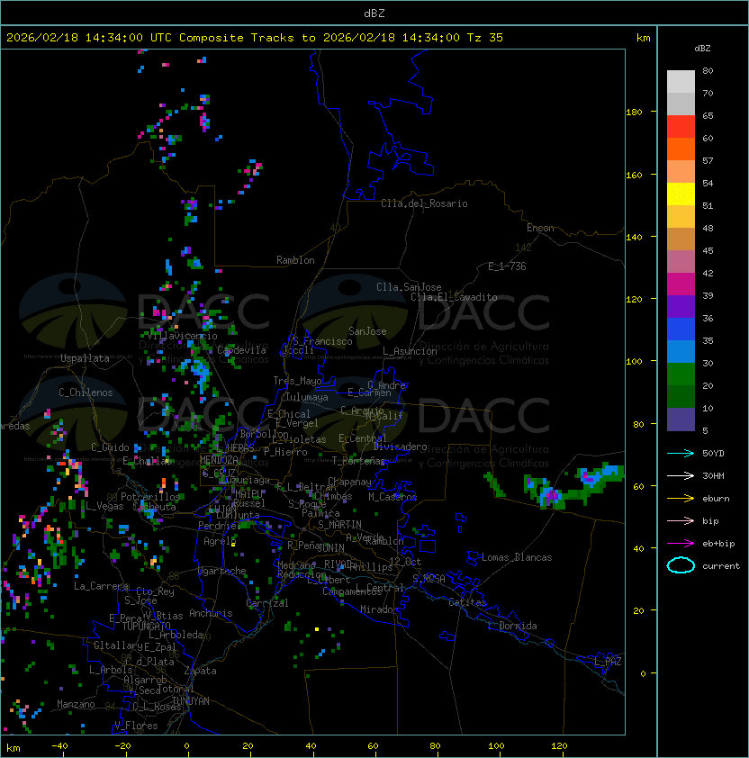Click the royal blue 36 dBZ swatch
749x758 pixels.
tap(681, 329)
